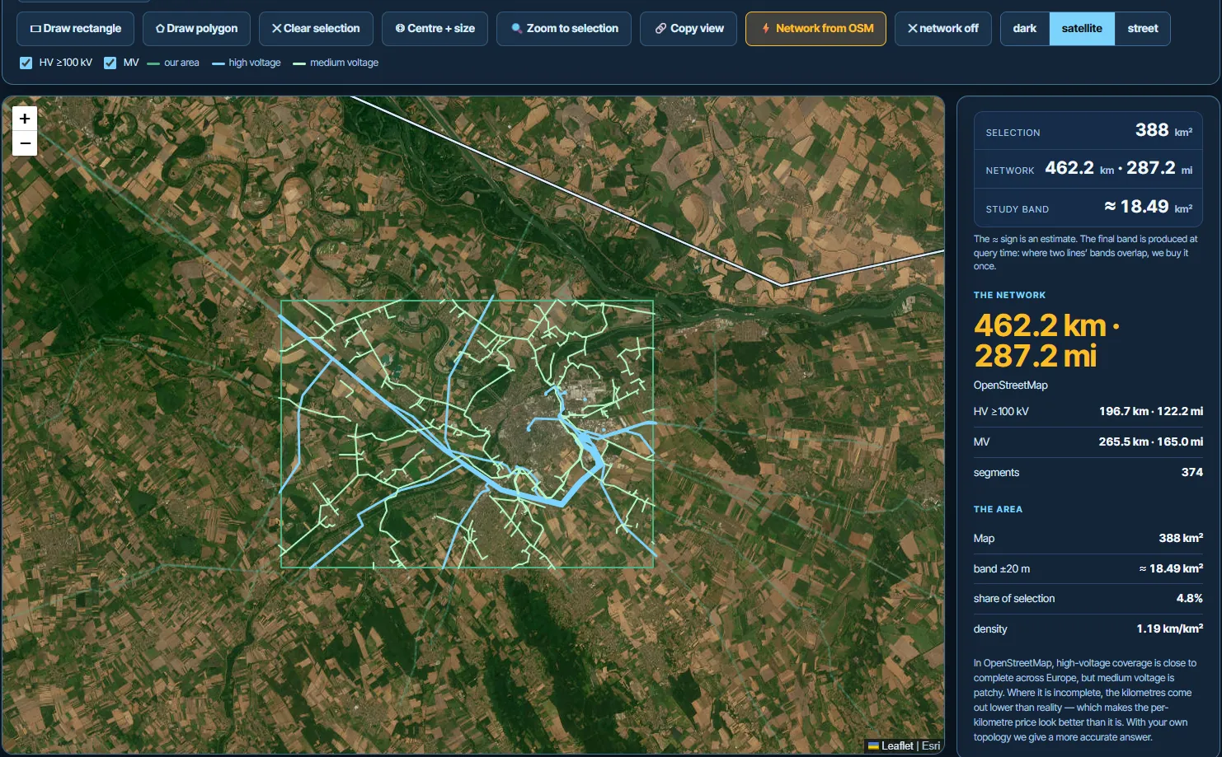Uncheck the MV layer checkbox
The image size is (1222, 757).
click(110, 63)
